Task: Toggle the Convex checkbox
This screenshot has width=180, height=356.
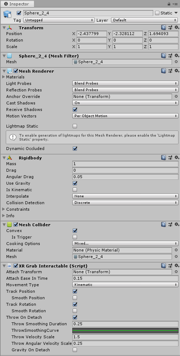Action: pos(75,231)
